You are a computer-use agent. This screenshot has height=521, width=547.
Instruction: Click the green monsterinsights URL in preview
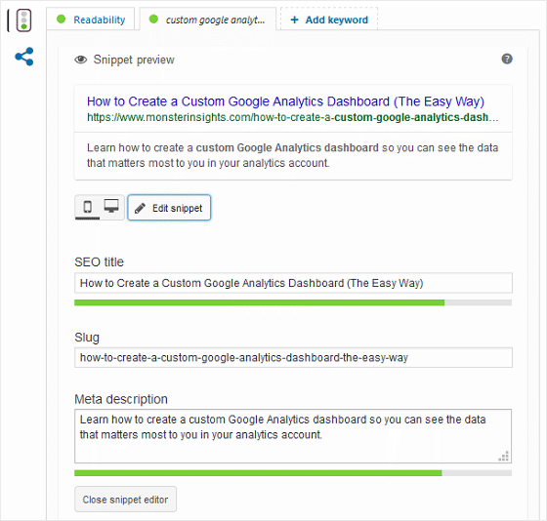pos(293,117)
